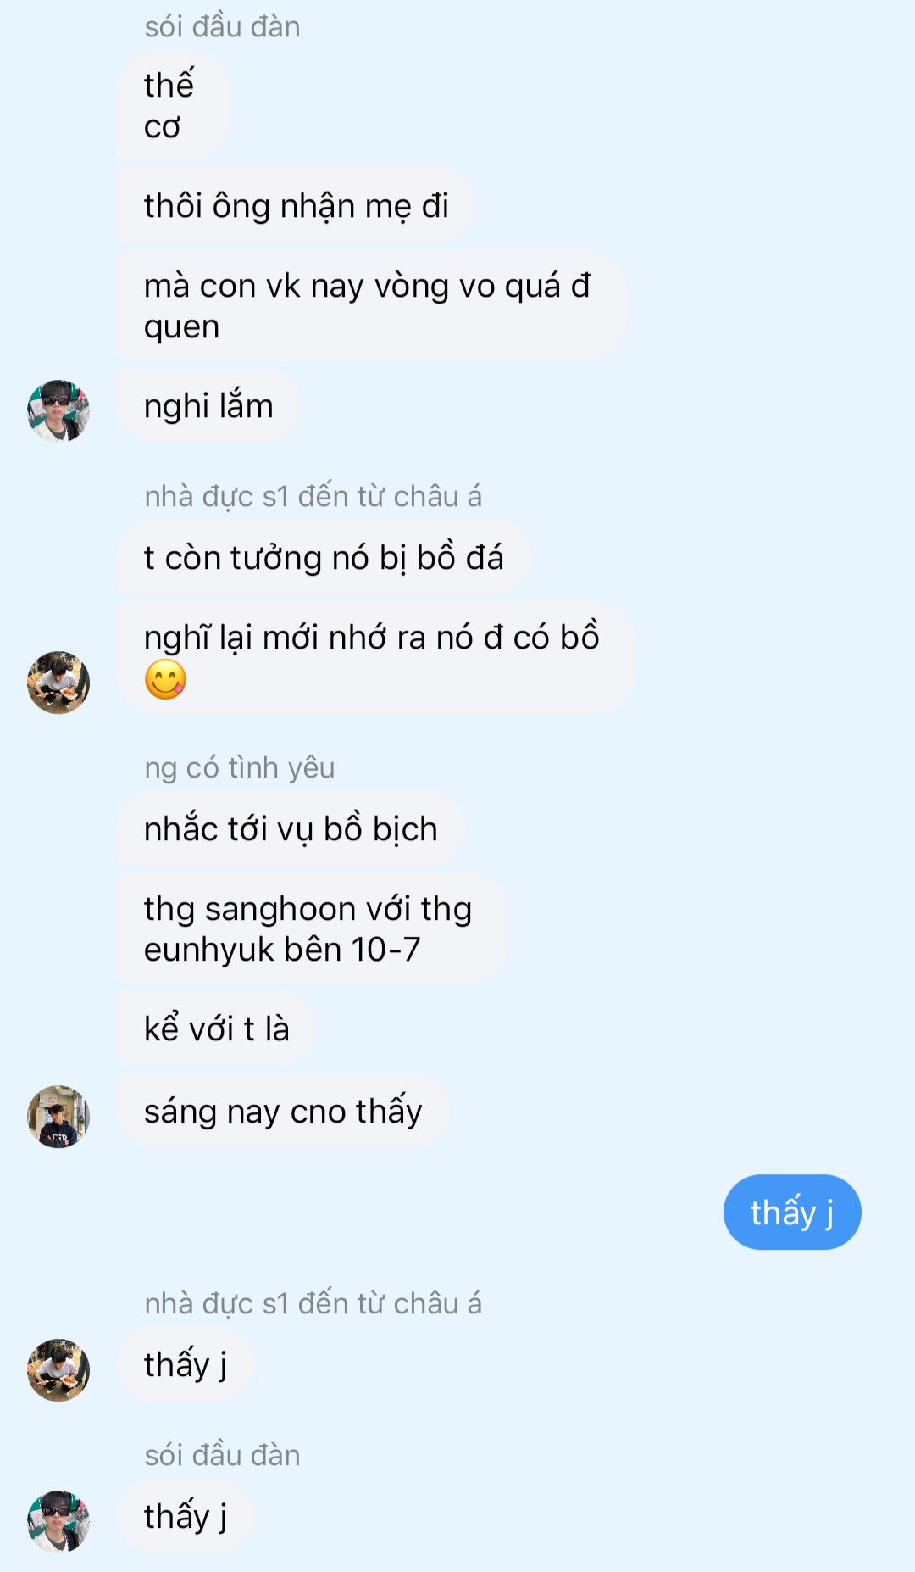Select the 'nhắc tới vụ bồ bịch' message
Screen dimensions: 915x1572
(x=291, y=828)
